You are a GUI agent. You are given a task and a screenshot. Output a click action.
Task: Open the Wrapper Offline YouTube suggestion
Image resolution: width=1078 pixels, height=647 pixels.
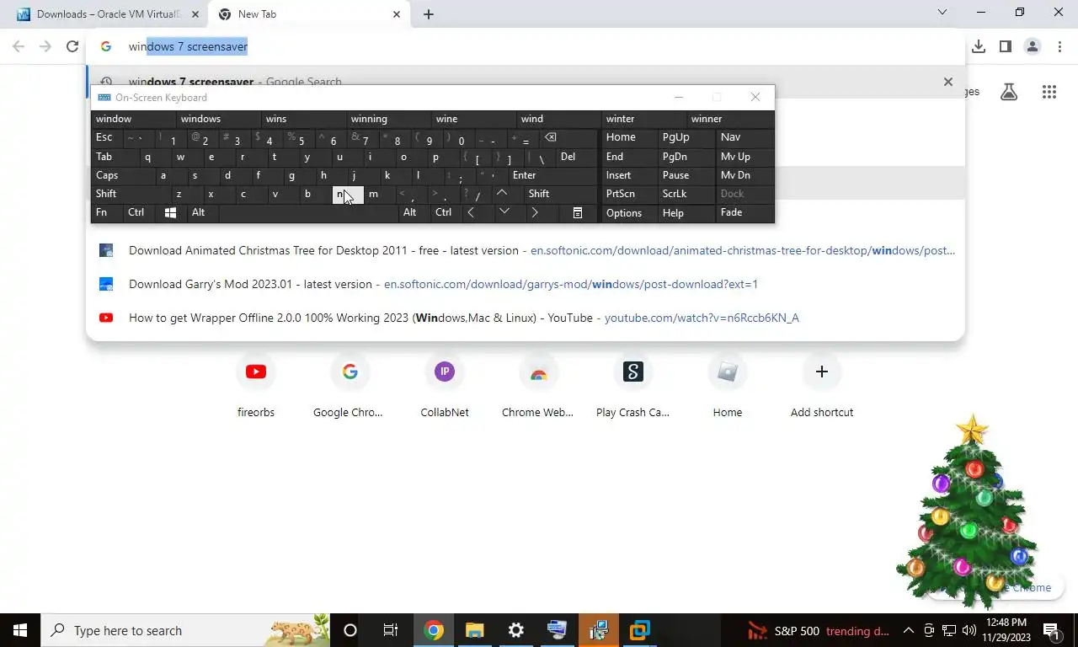pos(526,318)
